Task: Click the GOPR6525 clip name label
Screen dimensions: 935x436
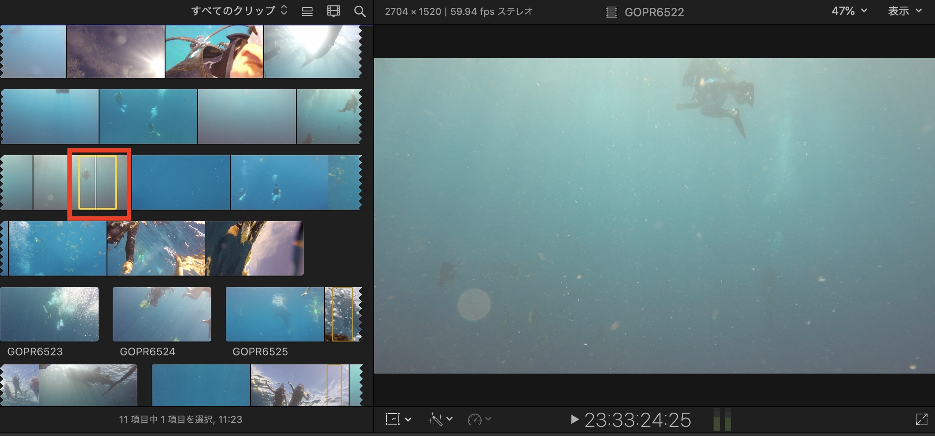Action: click(260, 352)
